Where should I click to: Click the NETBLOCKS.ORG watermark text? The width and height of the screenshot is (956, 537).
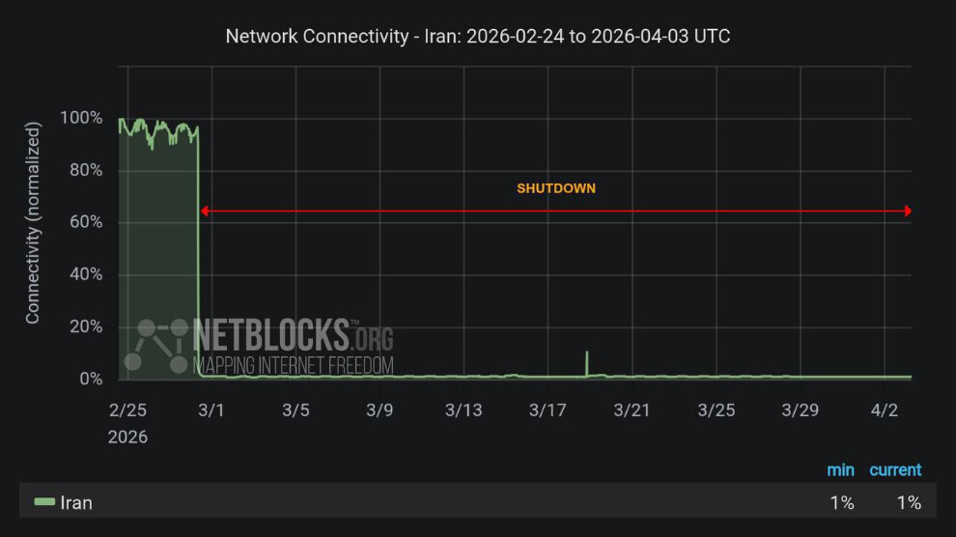click(294, 346)
